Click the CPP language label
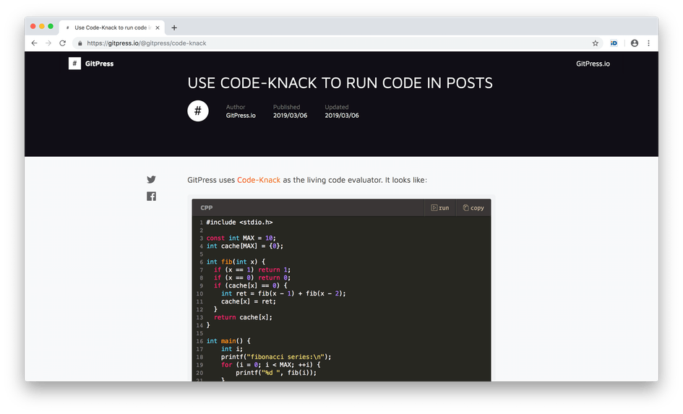 tap(207, 207)
